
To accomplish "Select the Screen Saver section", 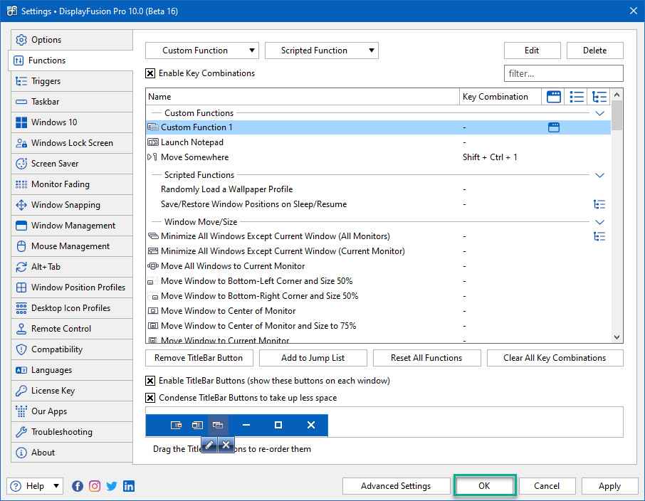I will tap(72, 163).
